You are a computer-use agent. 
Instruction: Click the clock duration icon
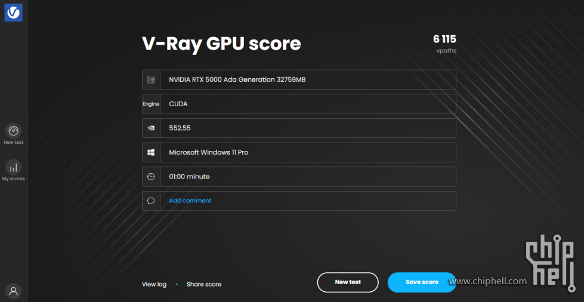coord(151,176)
